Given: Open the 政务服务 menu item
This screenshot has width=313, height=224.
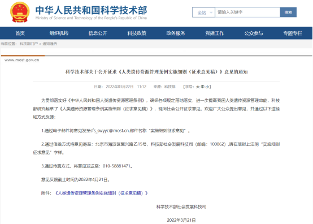Looking at the screenshot, I should [176, 33].
